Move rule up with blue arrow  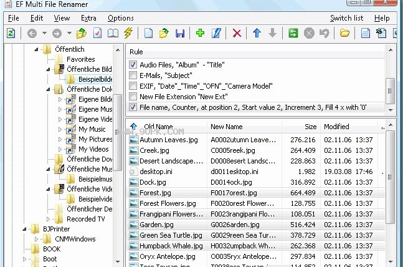point(257,33)
